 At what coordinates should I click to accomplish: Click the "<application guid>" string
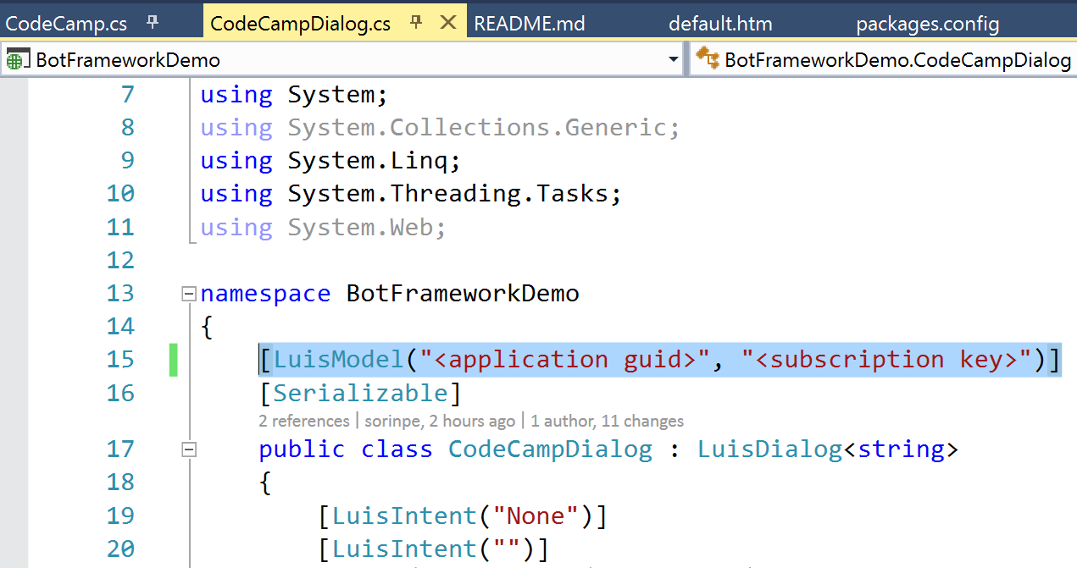tap(563, 359)
